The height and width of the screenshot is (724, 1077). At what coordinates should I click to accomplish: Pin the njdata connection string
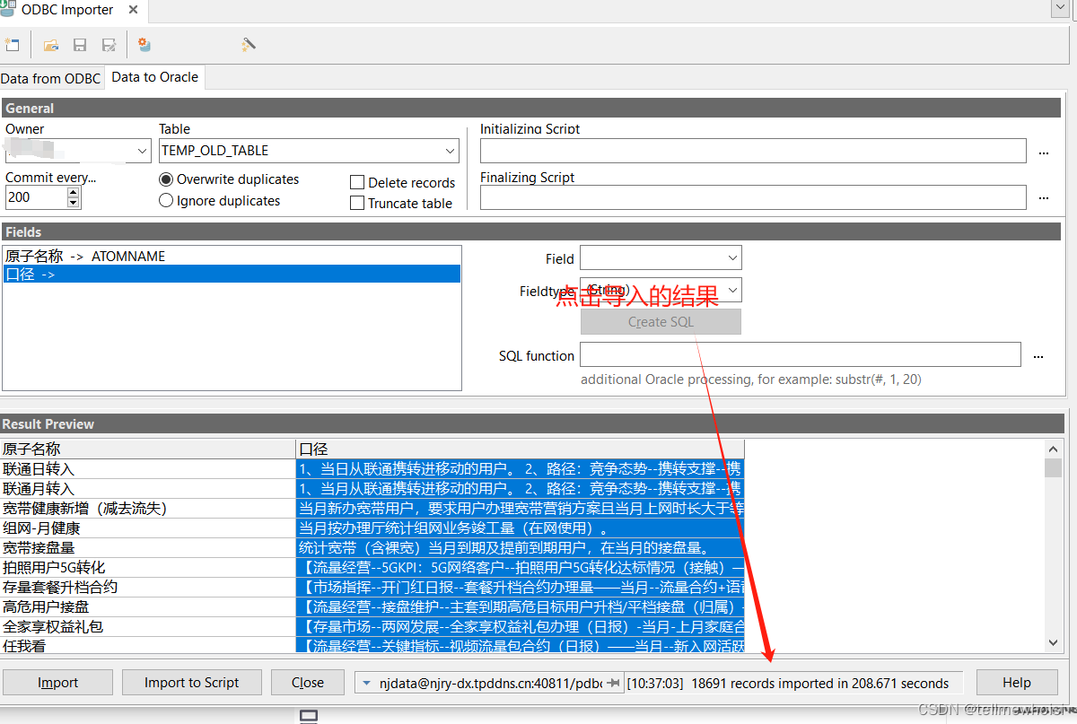tap(612, 682)
